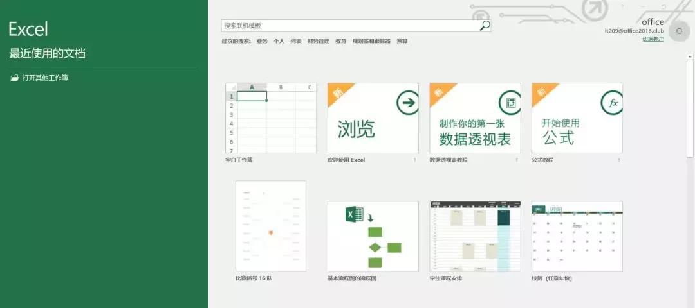Select suggested search 财务管理
This screenshot has width=695, height=308.
[x=319, y=41]
